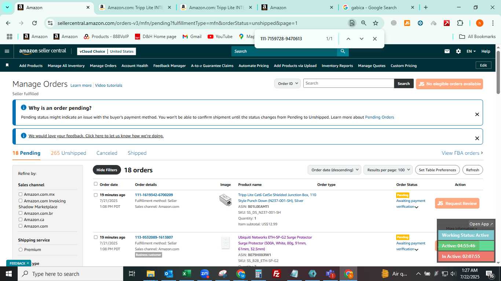Viewport: 501px width, 281px height.
Task: Click Set Table Preferences button
Action: (438, 170)
